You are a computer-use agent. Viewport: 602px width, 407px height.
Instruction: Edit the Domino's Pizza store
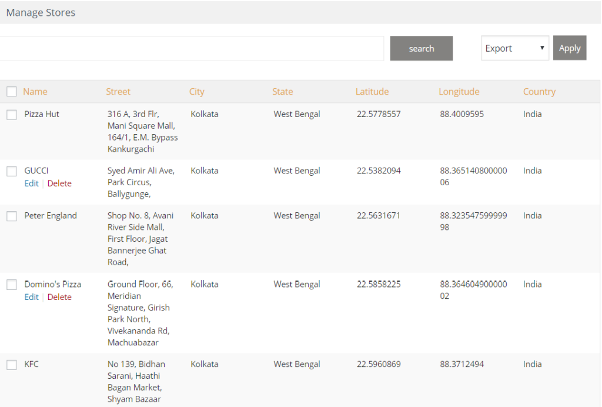[32, 297]
